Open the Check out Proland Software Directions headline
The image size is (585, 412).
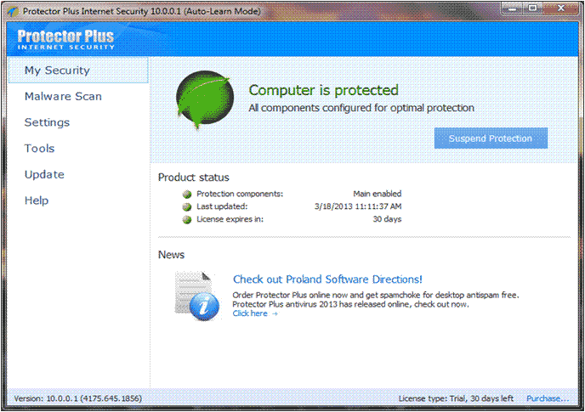[327, 279]
